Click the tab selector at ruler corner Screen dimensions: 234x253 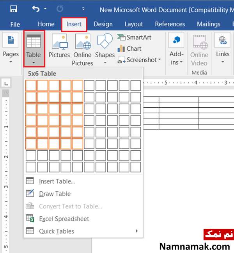click(6, 84)
